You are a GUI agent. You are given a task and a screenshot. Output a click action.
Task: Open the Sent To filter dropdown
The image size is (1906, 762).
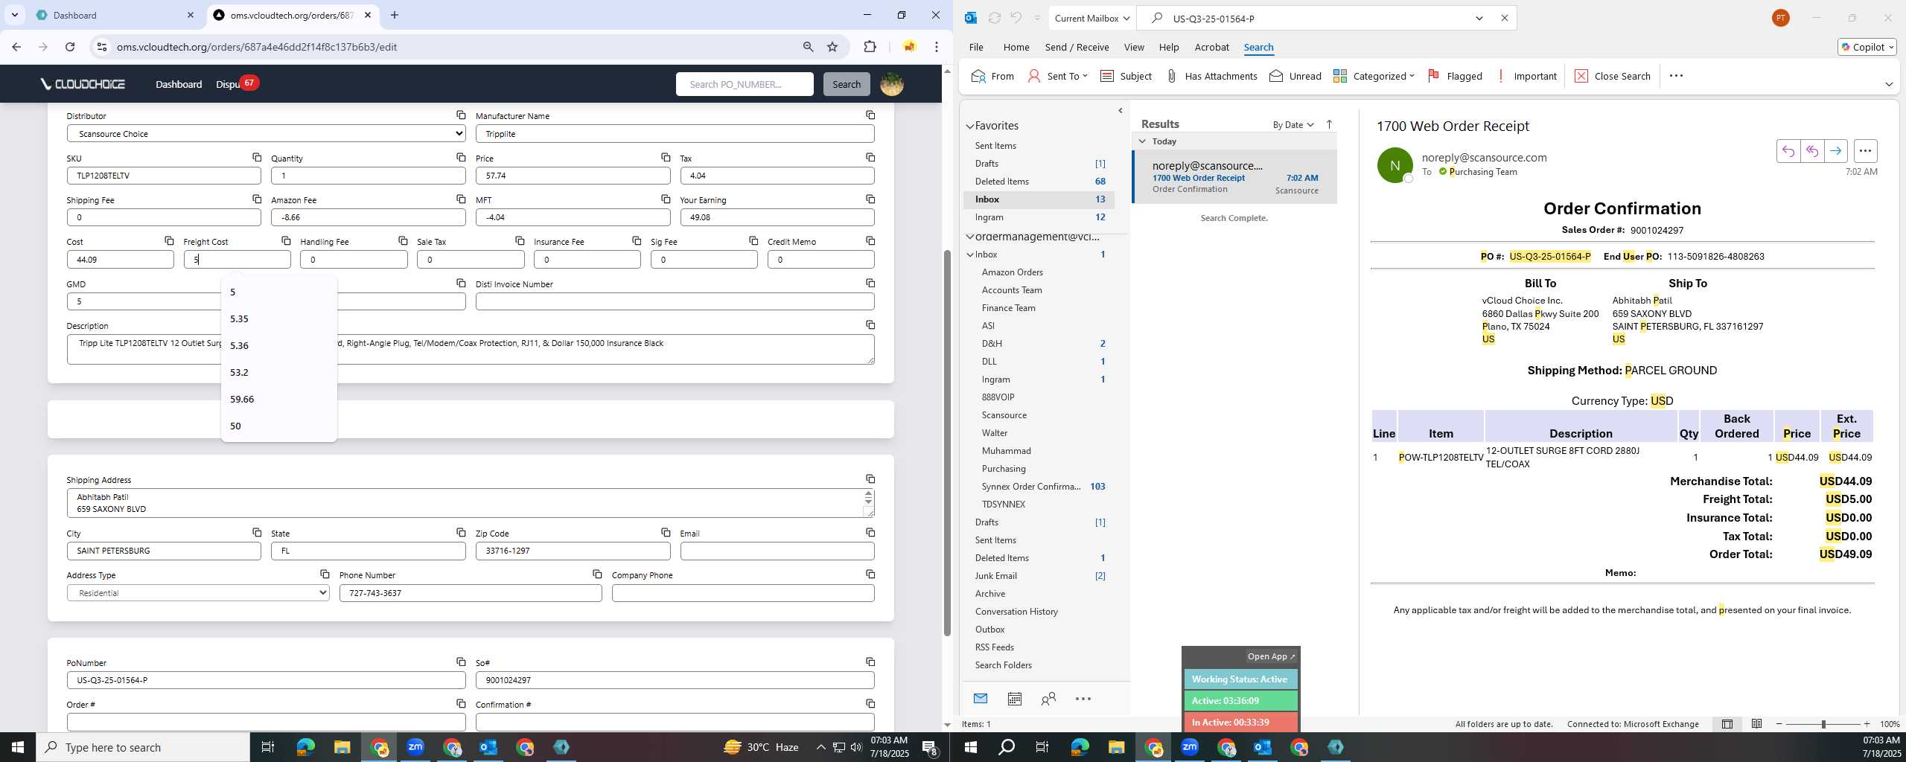point(1057,76)
